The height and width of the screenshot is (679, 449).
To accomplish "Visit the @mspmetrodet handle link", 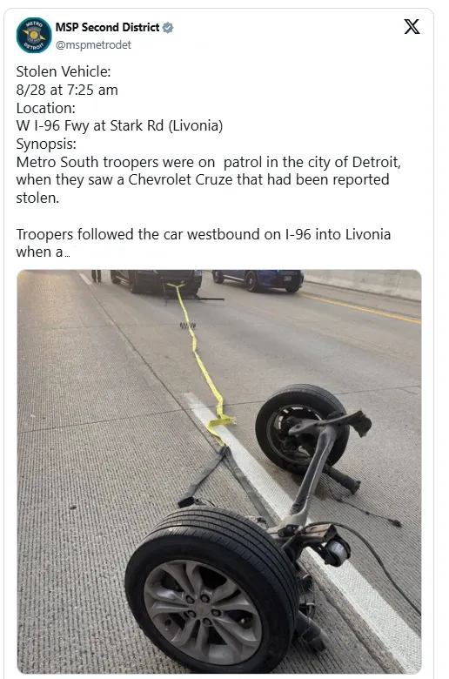I will tap(93, 45).
